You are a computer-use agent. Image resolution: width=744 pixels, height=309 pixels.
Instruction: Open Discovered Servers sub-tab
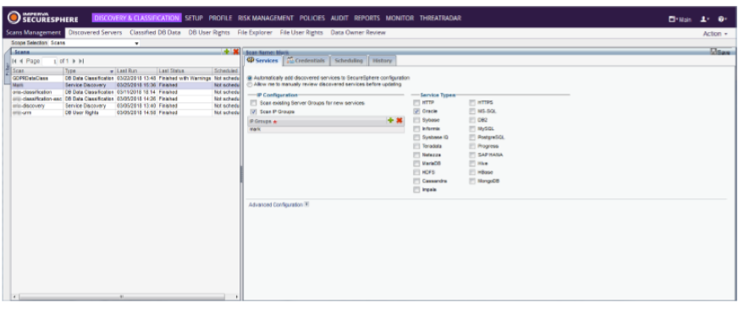point(96,33)
